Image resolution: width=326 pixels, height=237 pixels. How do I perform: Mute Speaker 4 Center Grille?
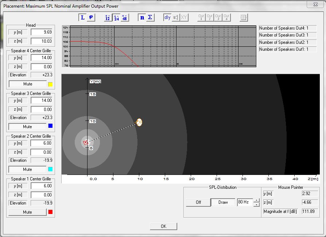click(28, 84)
